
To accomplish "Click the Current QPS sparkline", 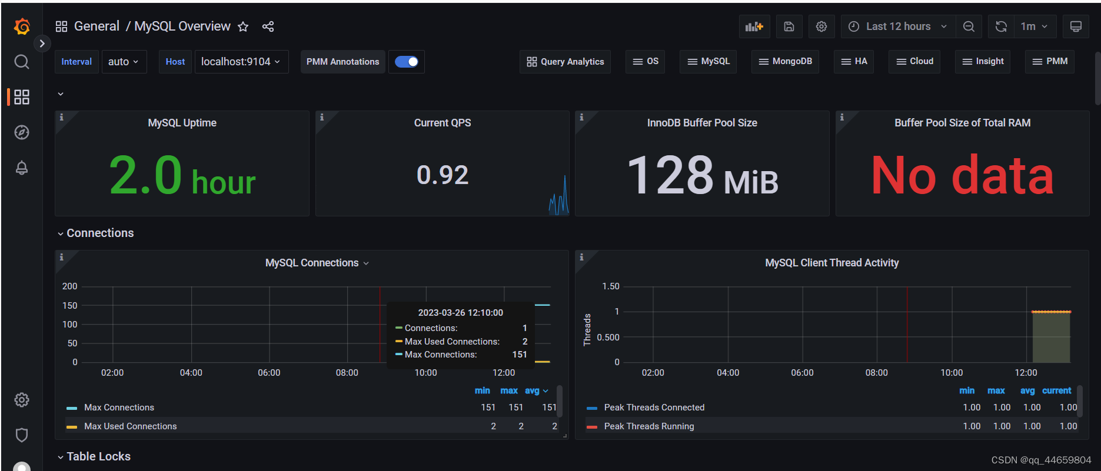I will pyautogui.click(x=558, y=195).
